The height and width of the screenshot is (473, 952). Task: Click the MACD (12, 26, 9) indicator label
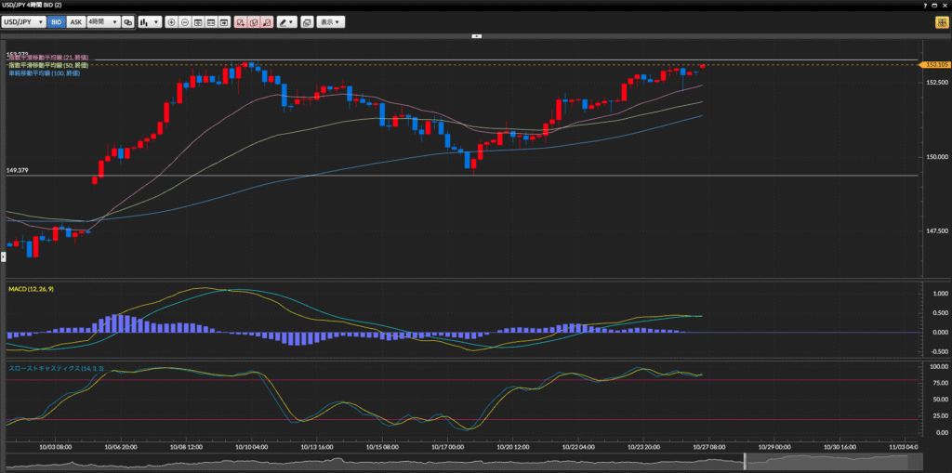[x=31, y=290]
